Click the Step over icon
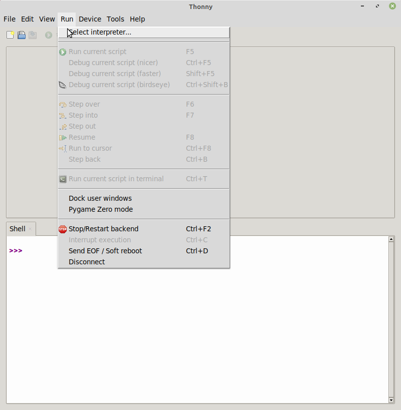 click(x=63, y=105)
